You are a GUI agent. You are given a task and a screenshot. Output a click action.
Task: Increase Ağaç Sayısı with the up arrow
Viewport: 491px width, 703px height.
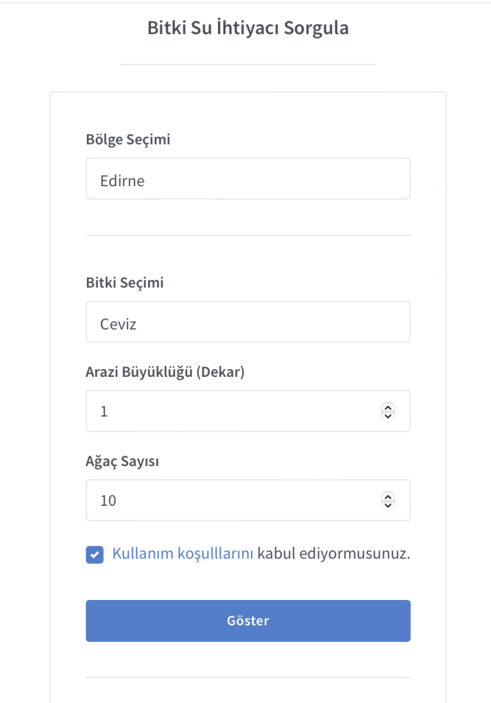pos(388,496)
